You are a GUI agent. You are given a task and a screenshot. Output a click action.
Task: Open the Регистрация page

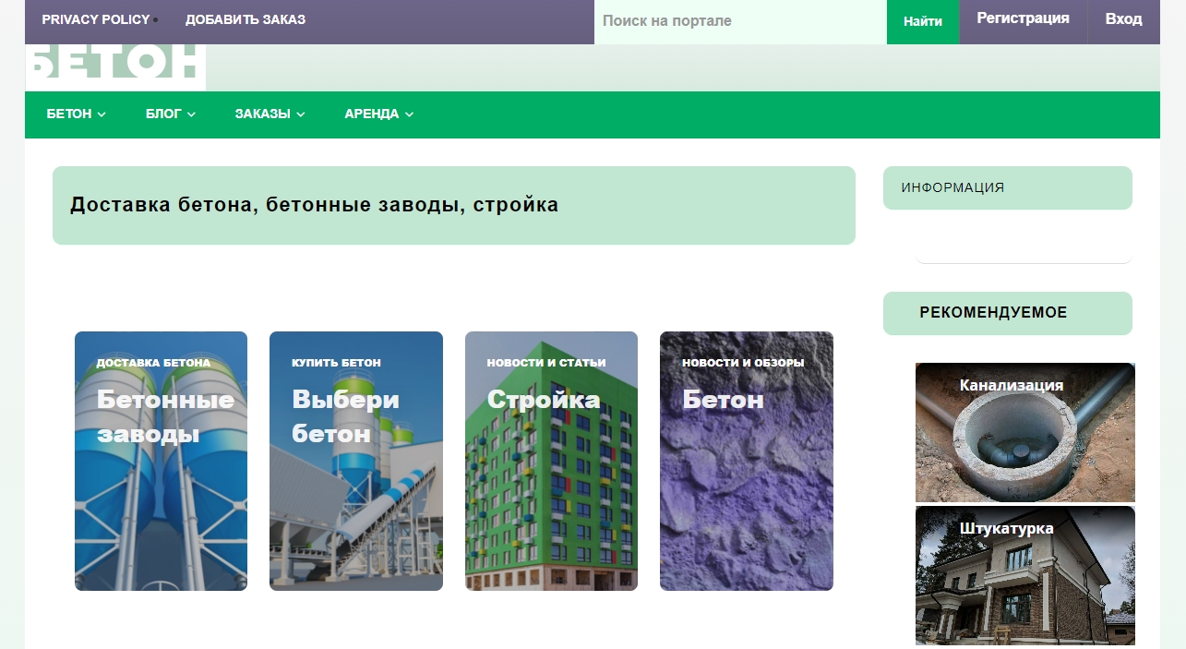click(x=1024, y=18)
